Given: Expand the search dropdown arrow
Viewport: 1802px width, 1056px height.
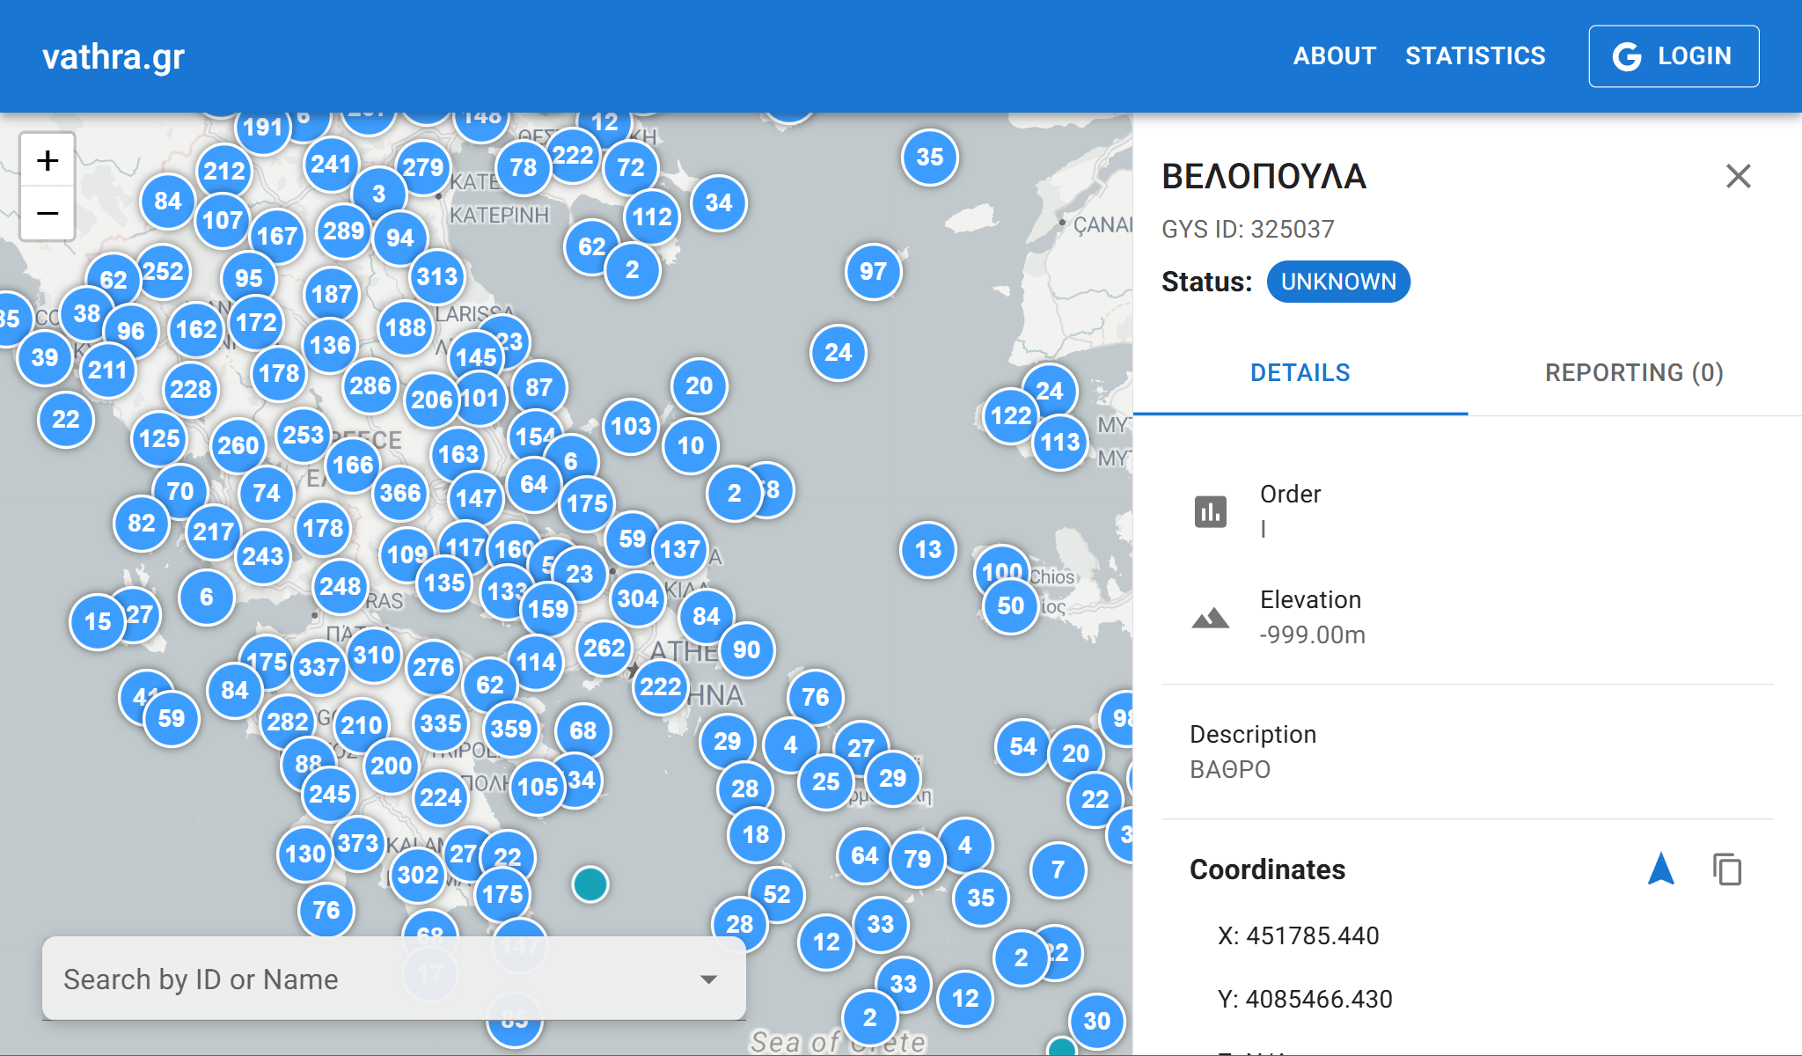Looking at the screenshot, I should tap(708, 979).
